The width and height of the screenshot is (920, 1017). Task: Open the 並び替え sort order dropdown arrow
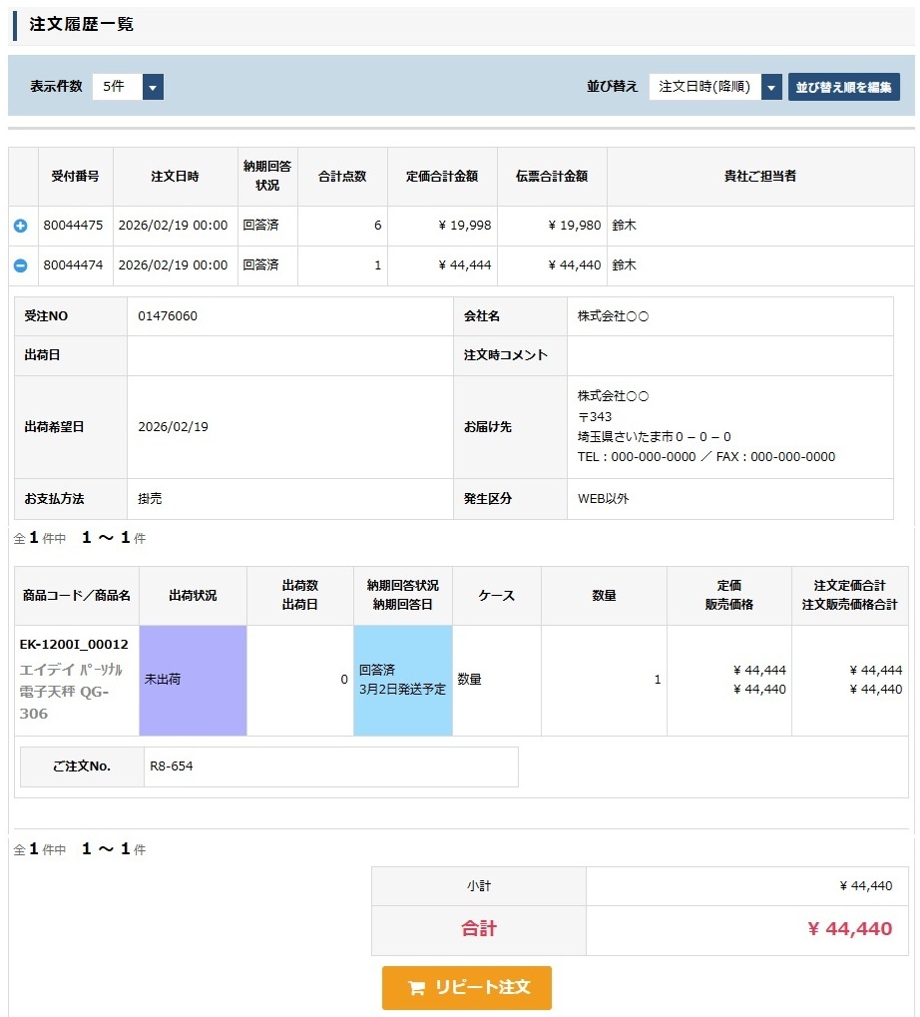(x=771, y=87)
